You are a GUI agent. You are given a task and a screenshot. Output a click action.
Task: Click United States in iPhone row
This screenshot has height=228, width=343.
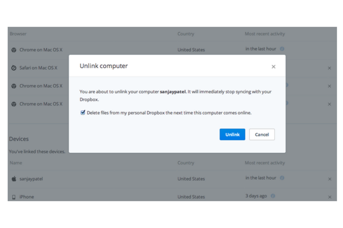191,197
